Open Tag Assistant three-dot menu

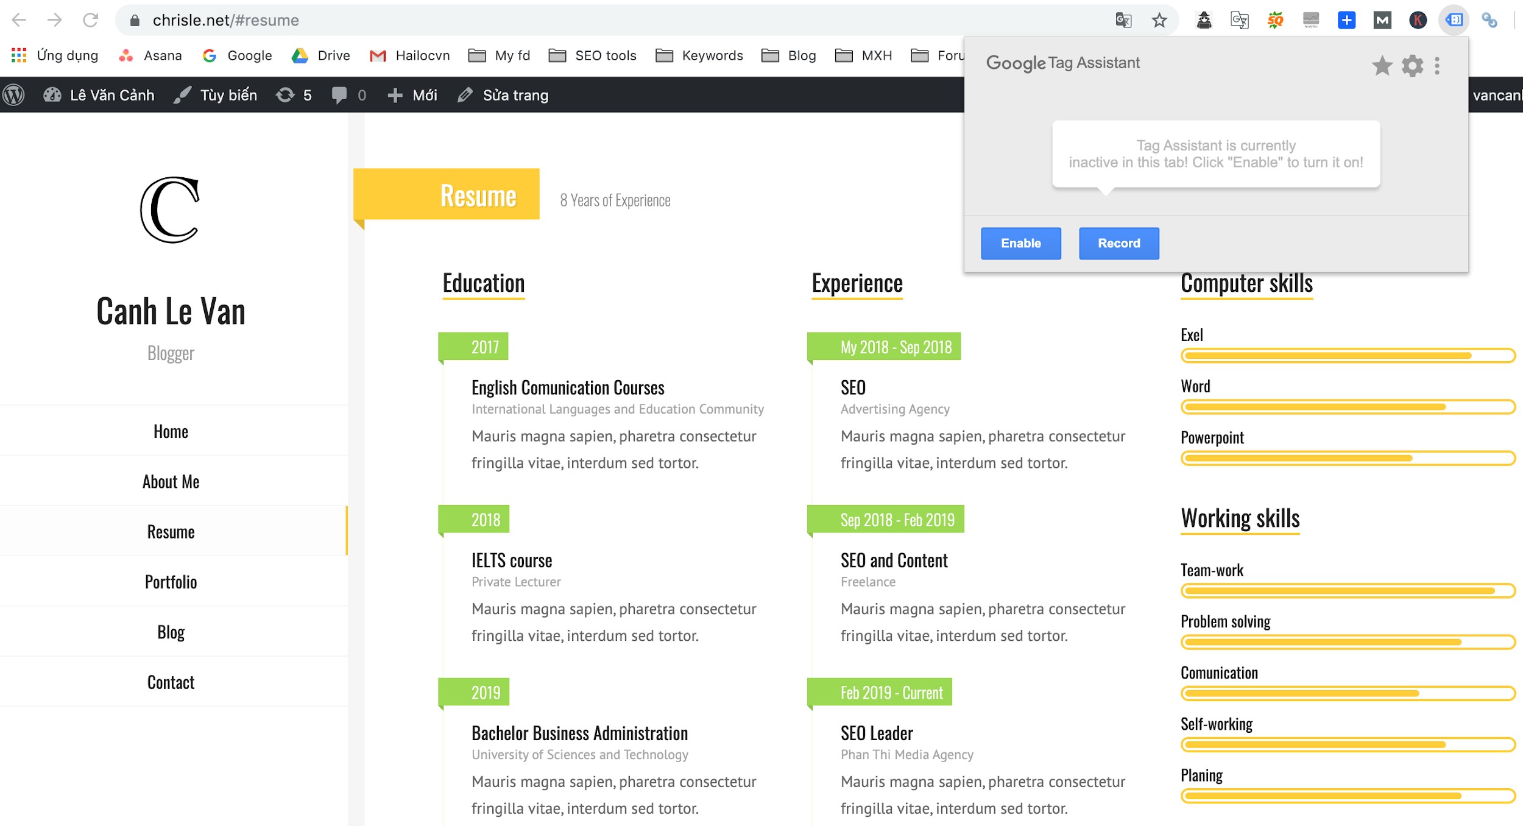[1437, 65]
